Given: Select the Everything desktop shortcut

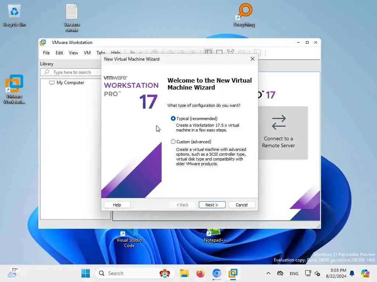Looking at the screenshot, I should point(244,15).
